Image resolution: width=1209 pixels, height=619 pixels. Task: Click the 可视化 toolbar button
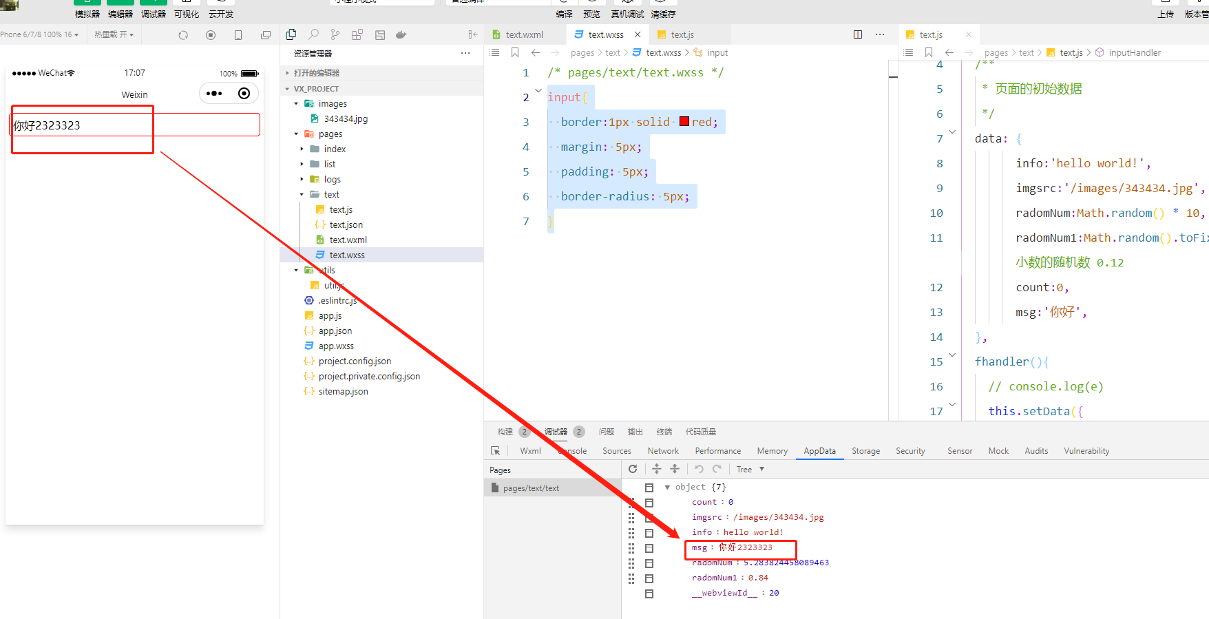187,9
